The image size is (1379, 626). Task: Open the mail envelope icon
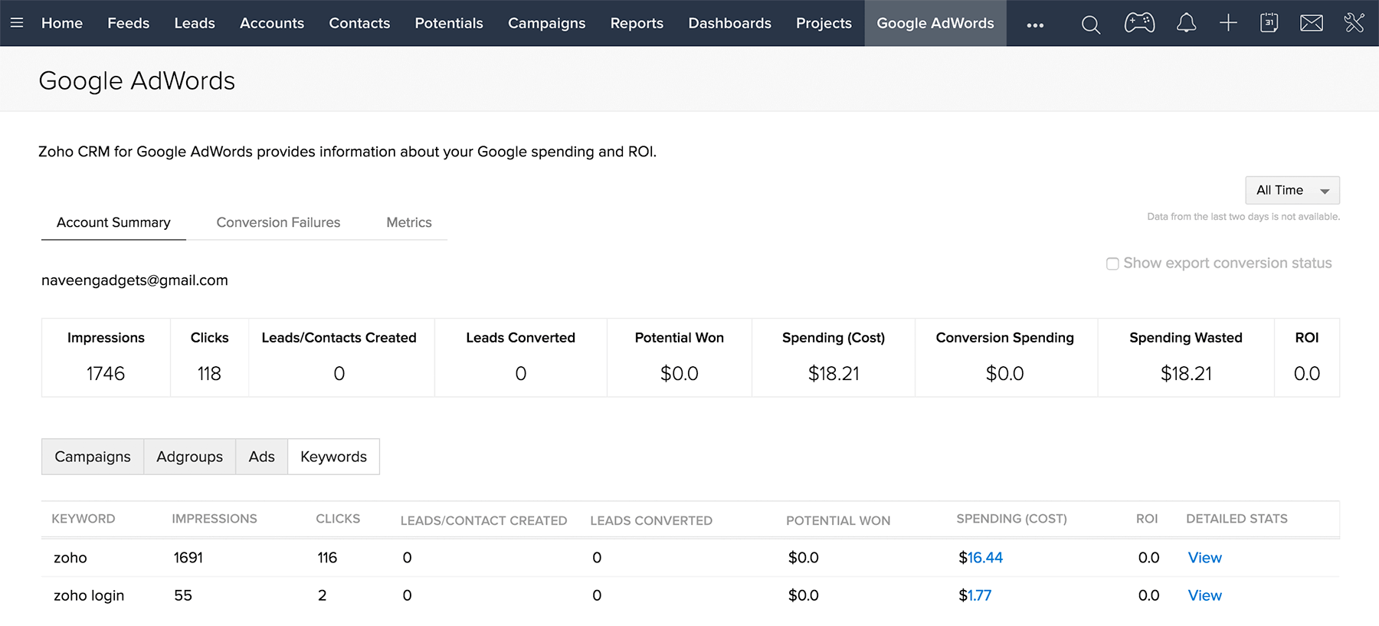tap(1311, 23)
